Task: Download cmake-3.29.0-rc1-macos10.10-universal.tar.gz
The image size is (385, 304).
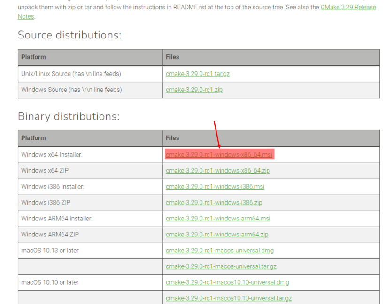Action: coord(229,298)
